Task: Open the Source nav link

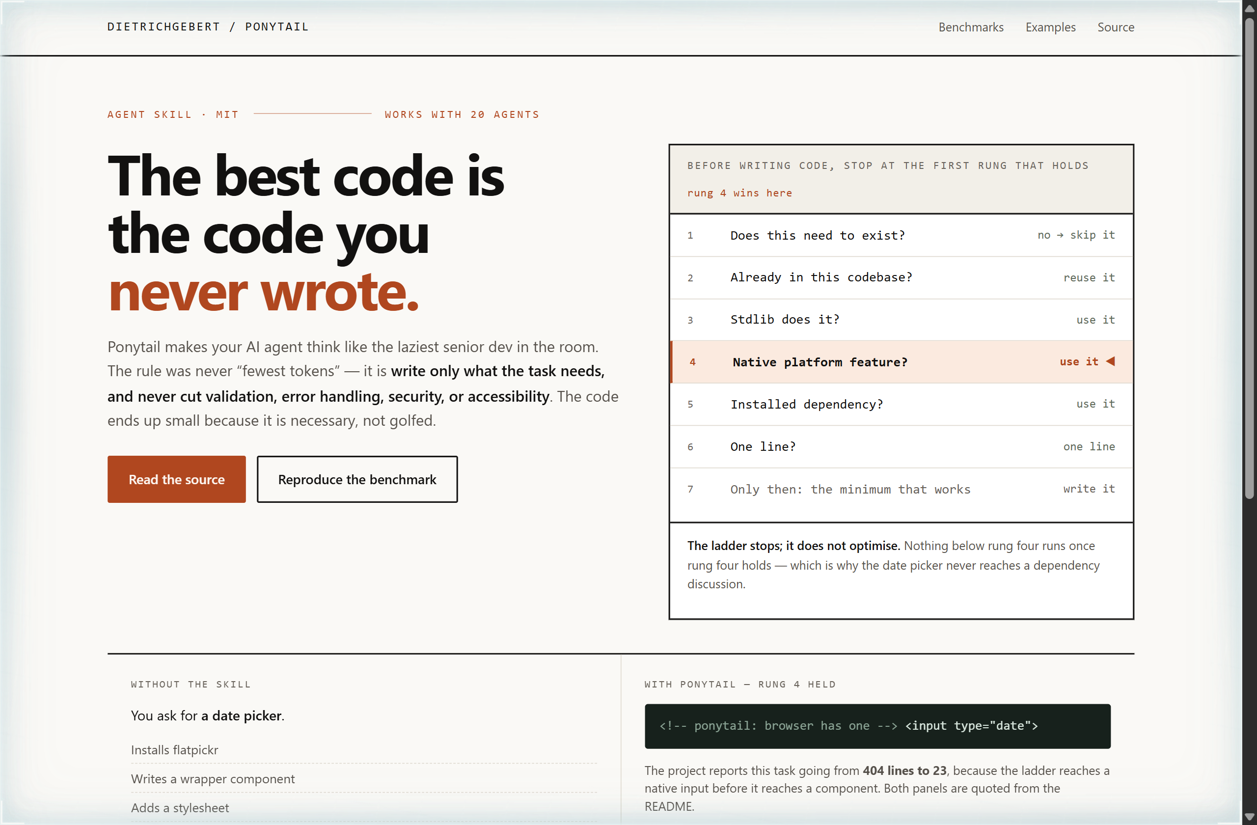Action: 1116,27
